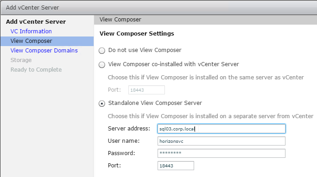Click the standalone Port field showing 18443
The height and width of the screenshot is (177, 317).
click(176, 166)
